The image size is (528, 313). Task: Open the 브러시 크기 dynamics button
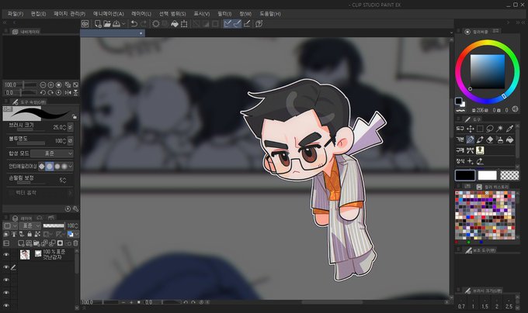point(70,127)
